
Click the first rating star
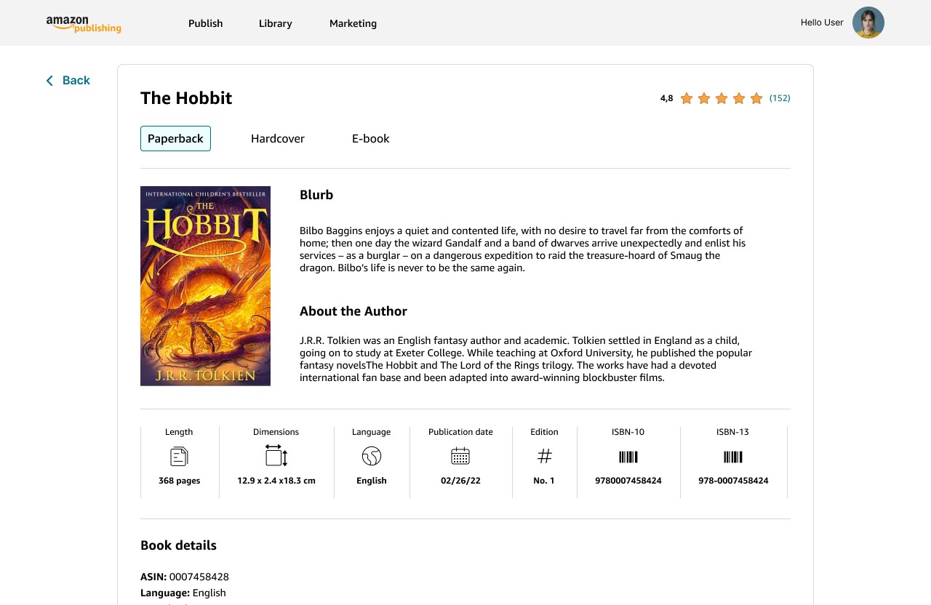tap(687, 98)
